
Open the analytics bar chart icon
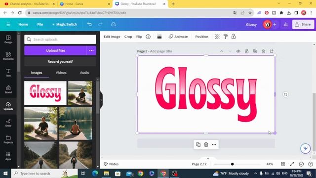click(285, 24)
